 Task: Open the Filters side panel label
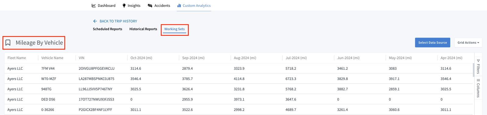(x=478, y=69)
